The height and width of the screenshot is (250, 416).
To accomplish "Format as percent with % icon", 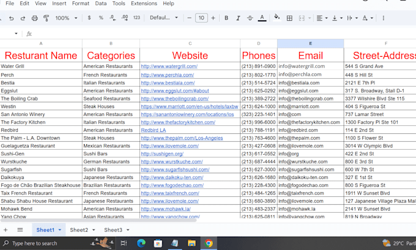I will 101,18.
